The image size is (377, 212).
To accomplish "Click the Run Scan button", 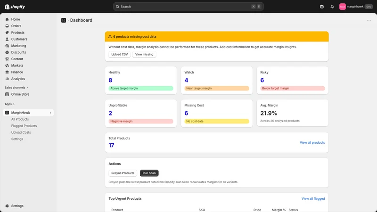I will [x=149, y=173].
